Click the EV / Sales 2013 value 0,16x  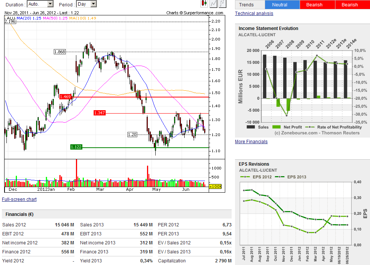(226, 252)
